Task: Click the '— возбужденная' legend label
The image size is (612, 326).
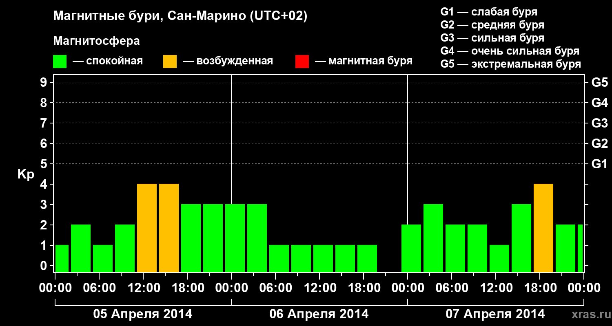Action: [228, 61]
